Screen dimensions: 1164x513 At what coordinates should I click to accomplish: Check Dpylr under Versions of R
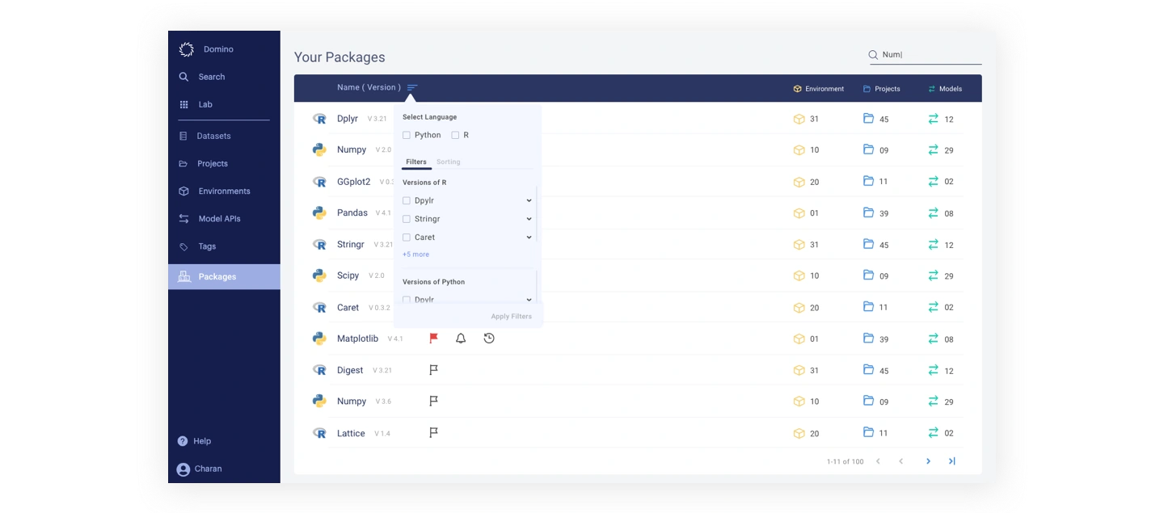(407, 200)
